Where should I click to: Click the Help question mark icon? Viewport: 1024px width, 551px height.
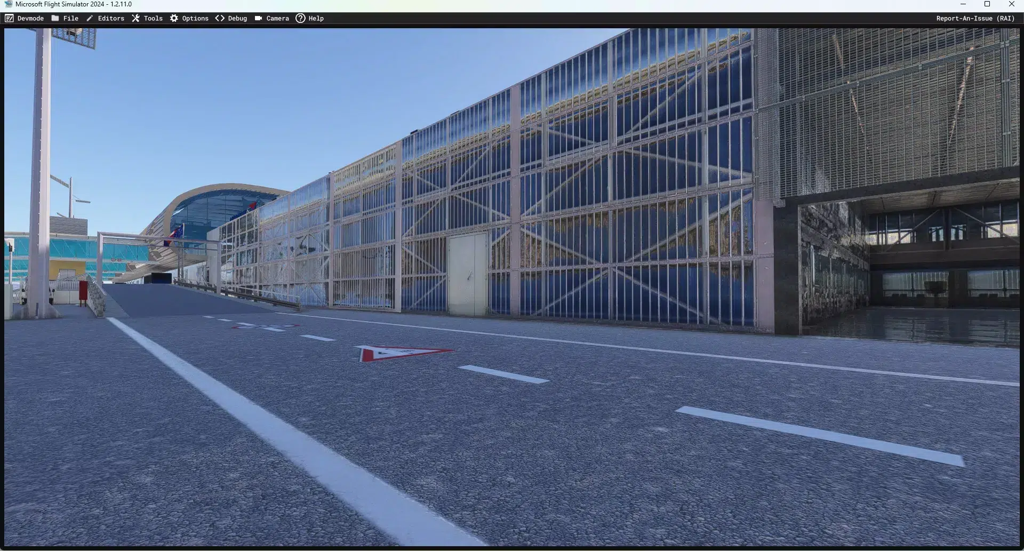click(x=300, y=18)
